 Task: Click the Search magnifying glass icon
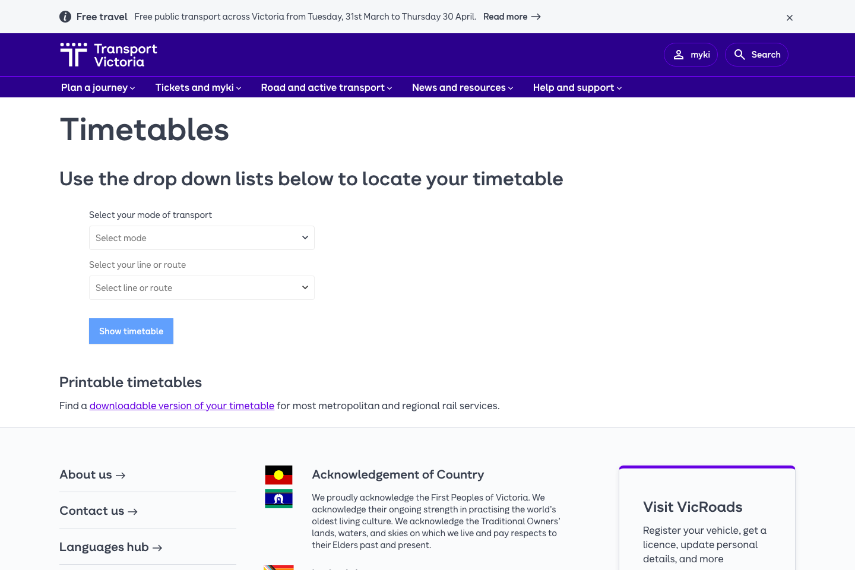739,55
